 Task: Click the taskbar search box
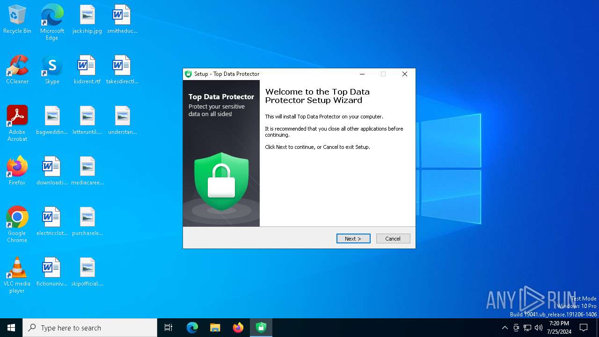pyautogui.click(x=90, y=328)
